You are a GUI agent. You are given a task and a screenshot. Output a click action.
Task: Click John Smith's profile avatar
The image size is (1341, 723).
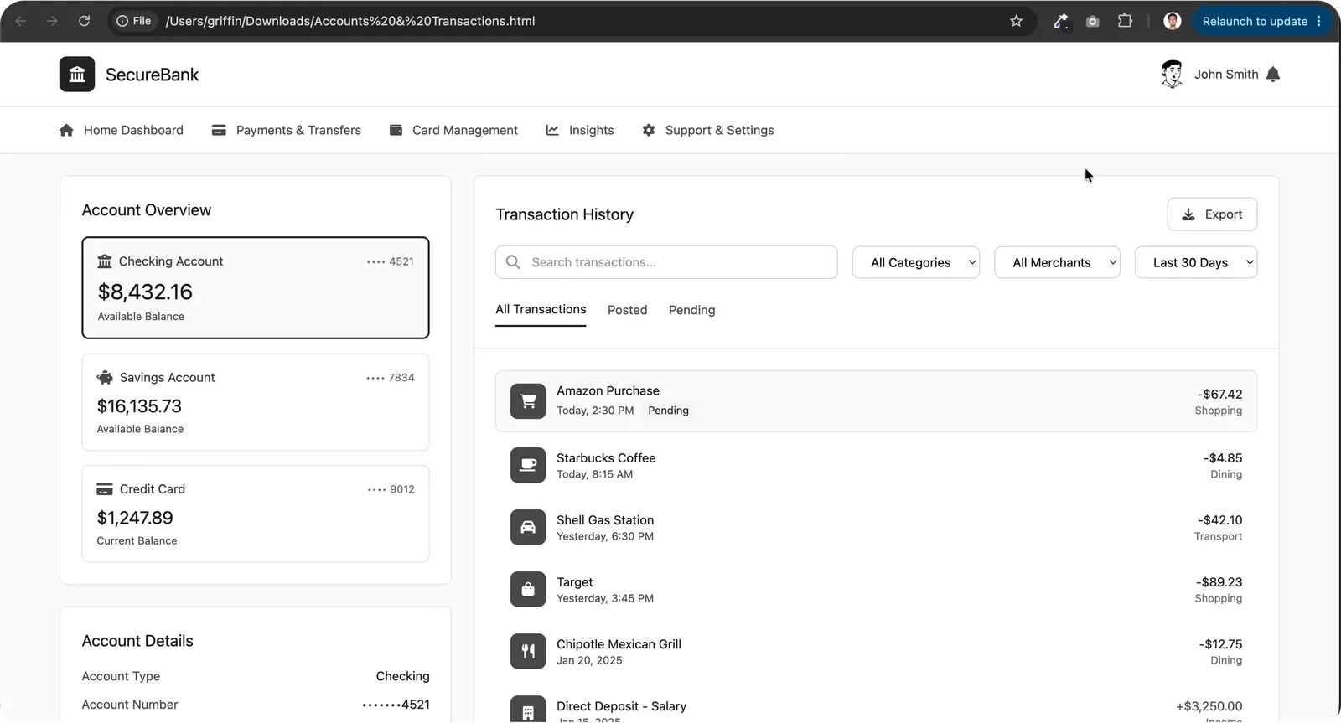[1172, 75]
